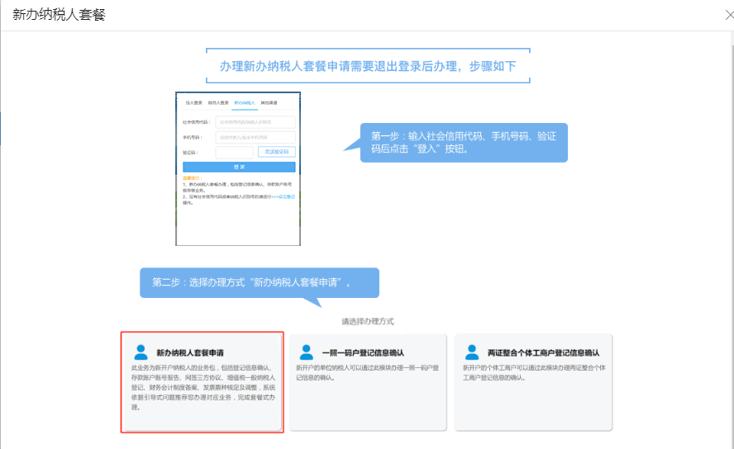Click person icon on 一照一码户登记信息确认 card
This screenshot has height=449, width=734.
pyautogui.click(x=307, y=352)
